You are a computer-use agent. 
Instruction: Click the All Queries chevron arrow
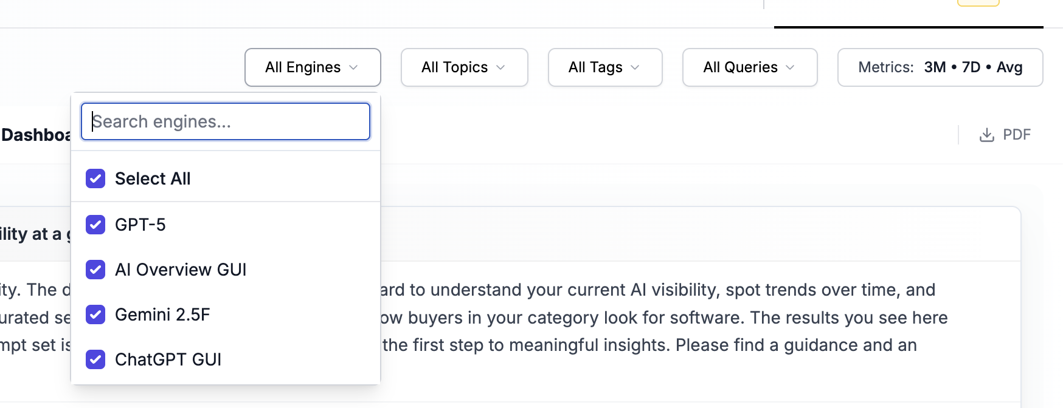[790, 67]
